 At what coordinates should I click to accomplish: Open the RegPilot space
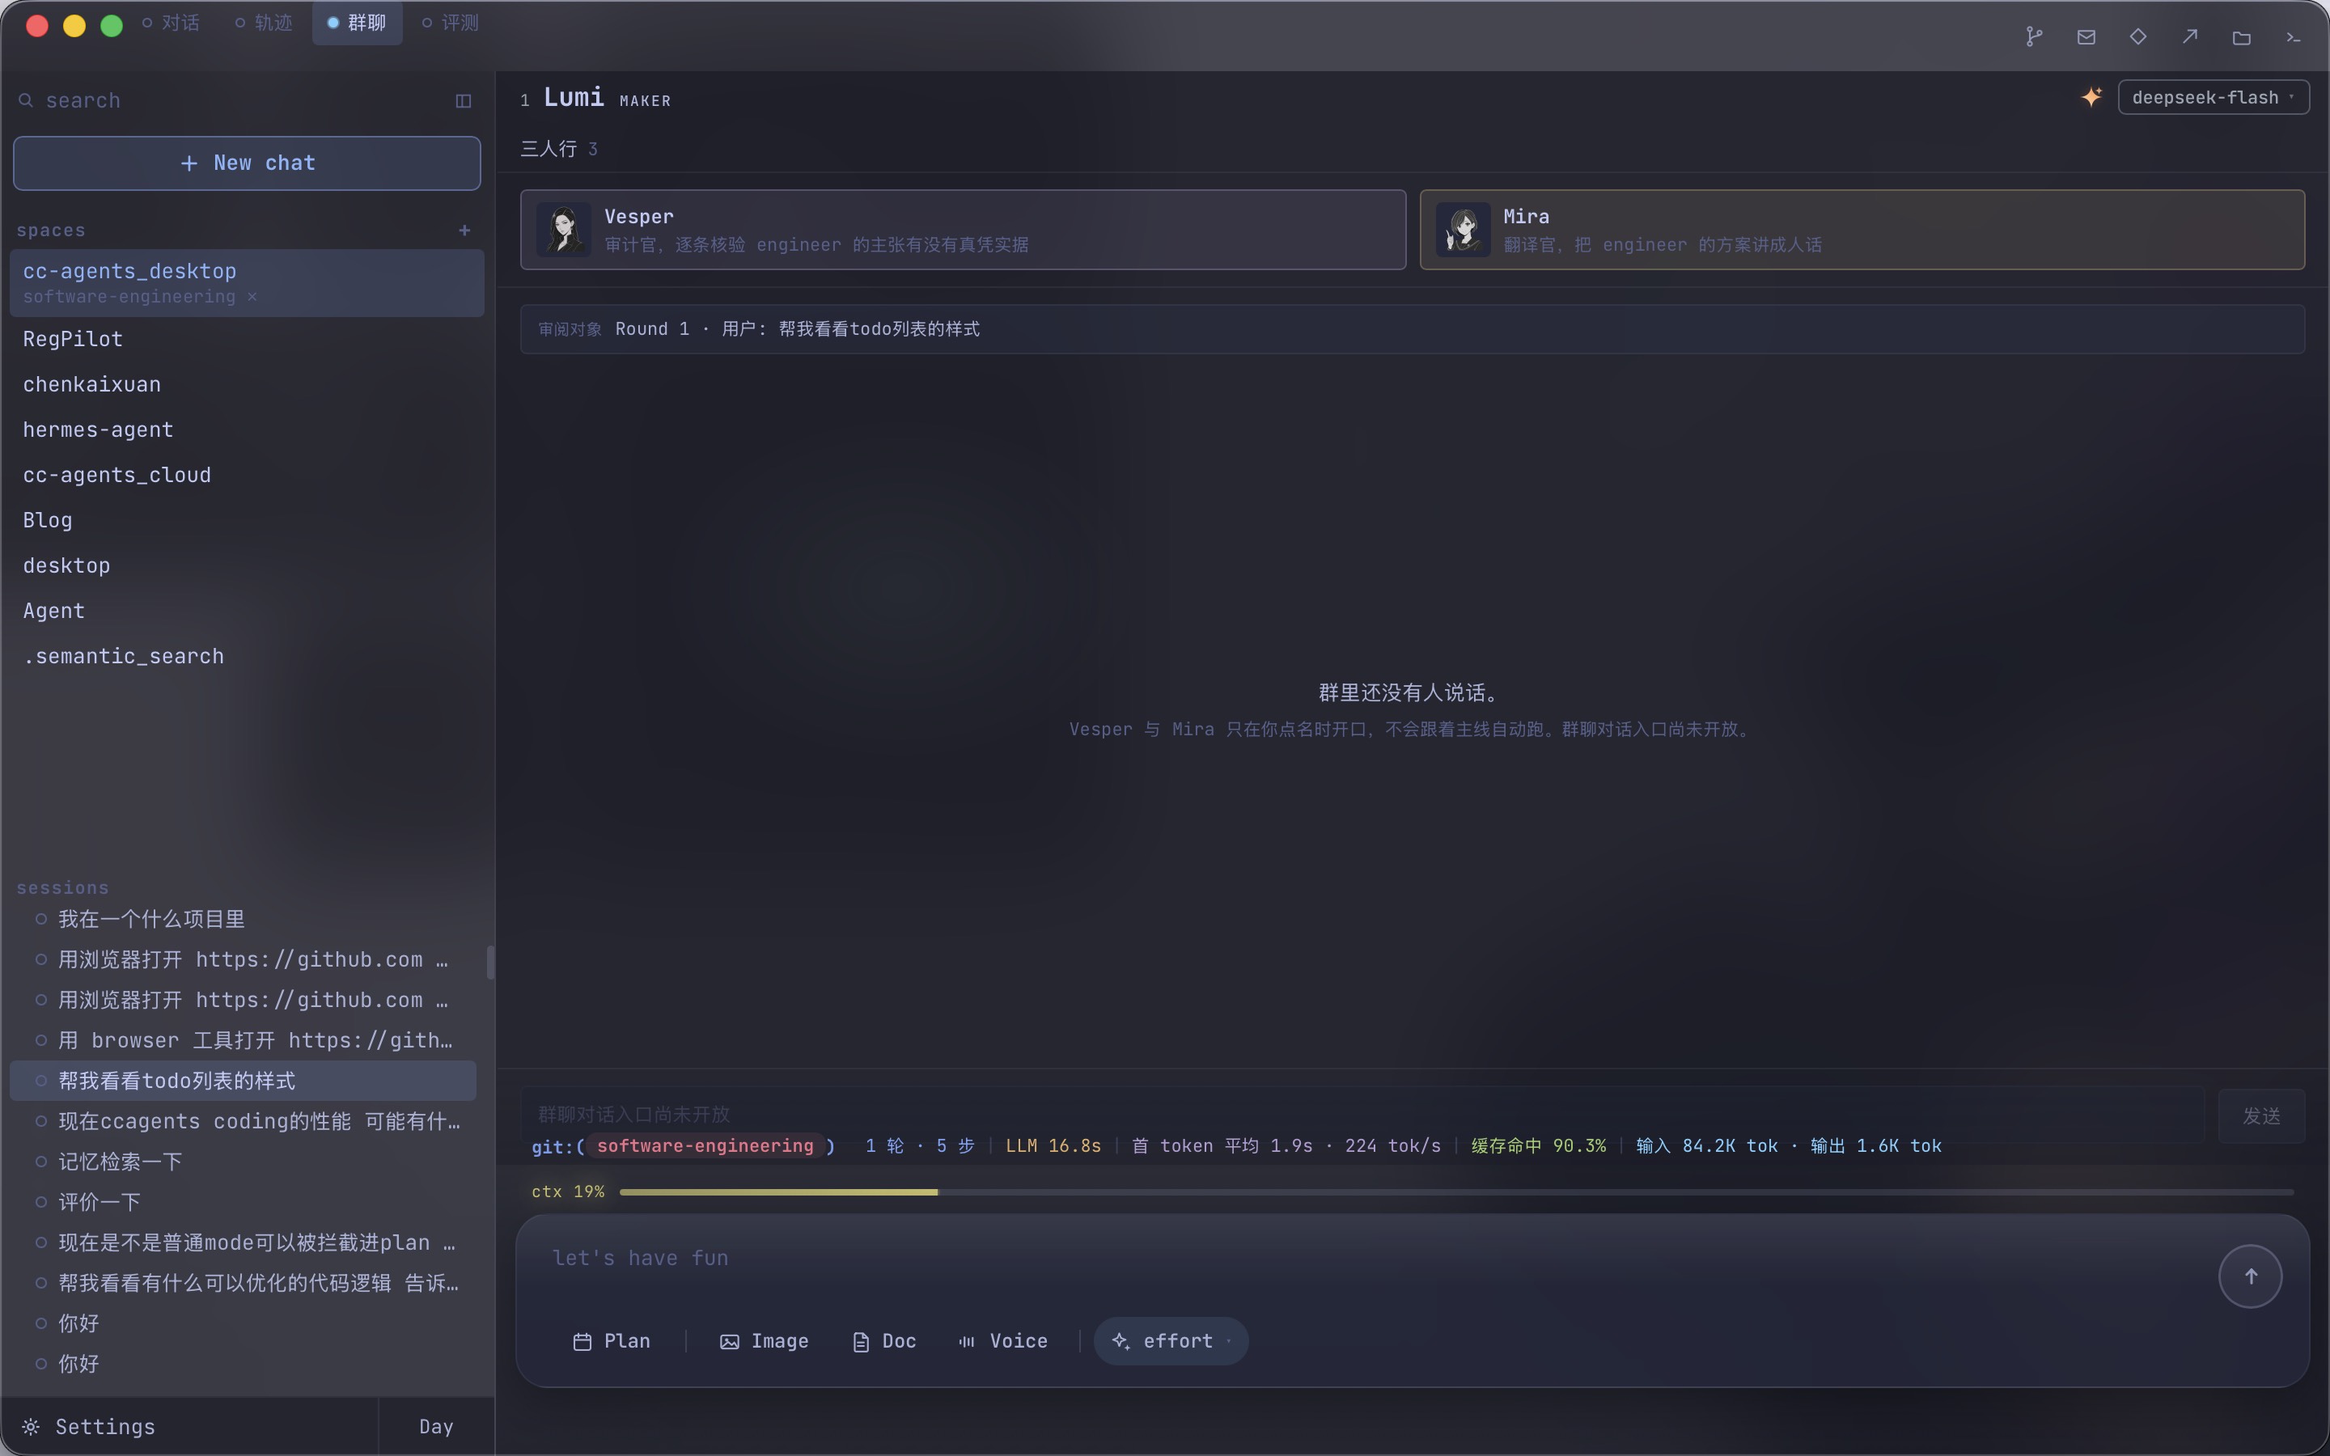tap(247, 339)
